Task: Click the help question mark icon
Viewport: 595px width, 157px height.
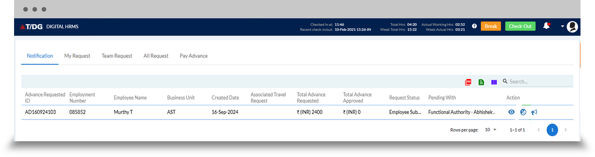Action: click(x=474, y=26)
